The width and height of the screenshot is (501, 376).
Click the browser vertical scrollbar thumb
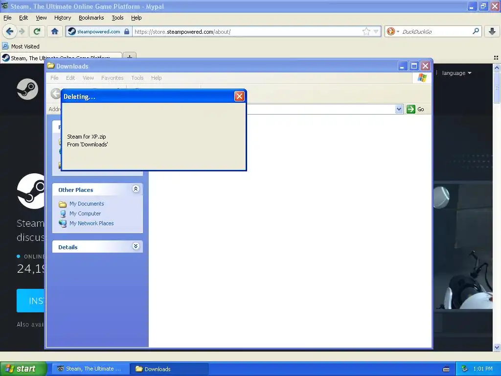(x=497, y=87)
